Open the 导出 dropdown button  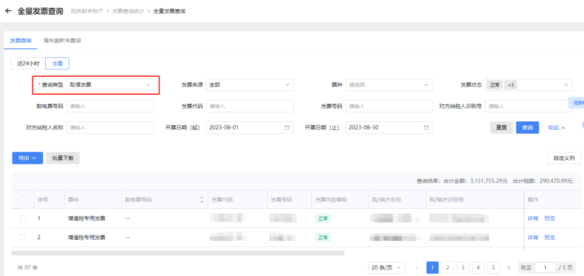click(x=28, y=158)
